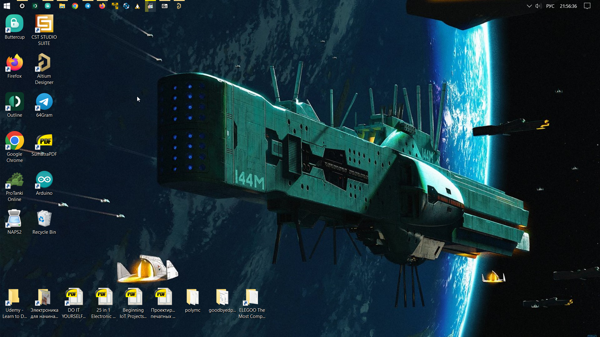Select the Udemy - Learn to D... folder
The width and height of the screenshot is (600, 337).
14,303
